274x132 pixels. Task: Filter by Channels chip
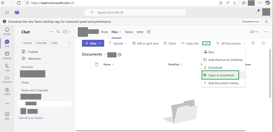click(41, 43)
